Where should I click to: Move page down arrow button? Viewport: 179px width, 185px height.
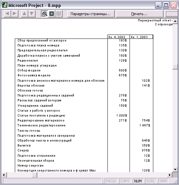point(32,14)
